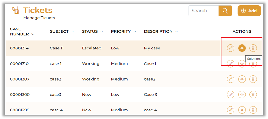The width and height of the screenshot is (268, 119).
Task: Click the edit pencil icon for case 00001314
Action: click(231, 48)
